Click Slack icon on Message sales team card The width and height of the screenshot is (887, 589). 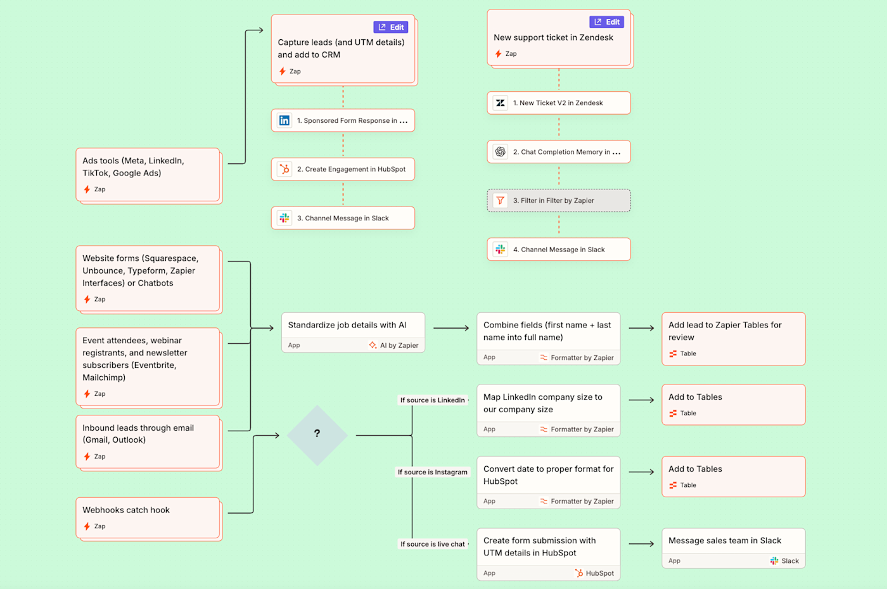[774, 560]
